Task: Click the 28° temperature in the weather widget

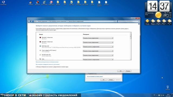Action: pos(165,15)
